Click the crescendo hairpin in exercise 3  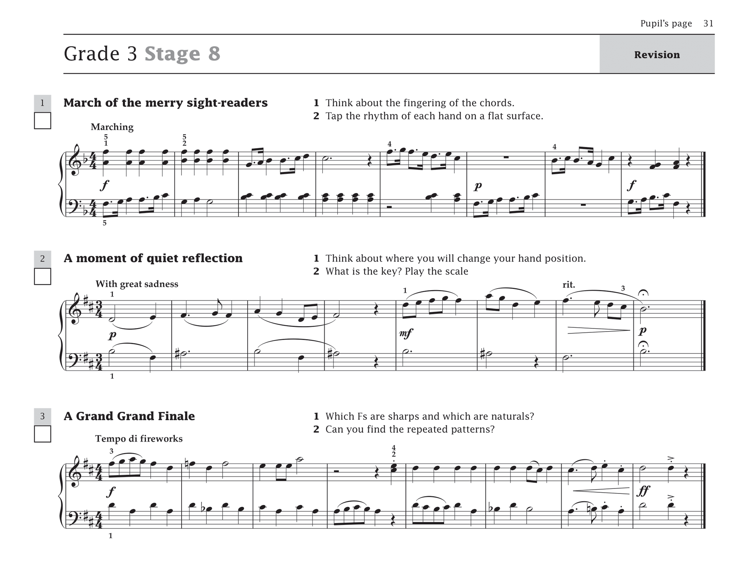click(601, 491)
